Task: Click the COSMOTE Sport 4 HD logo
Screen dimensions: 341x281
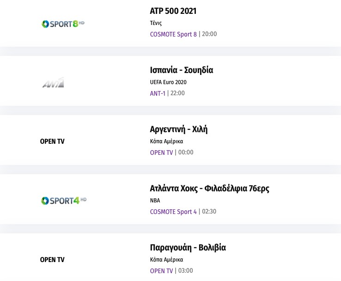Action: tap(64, 201)
